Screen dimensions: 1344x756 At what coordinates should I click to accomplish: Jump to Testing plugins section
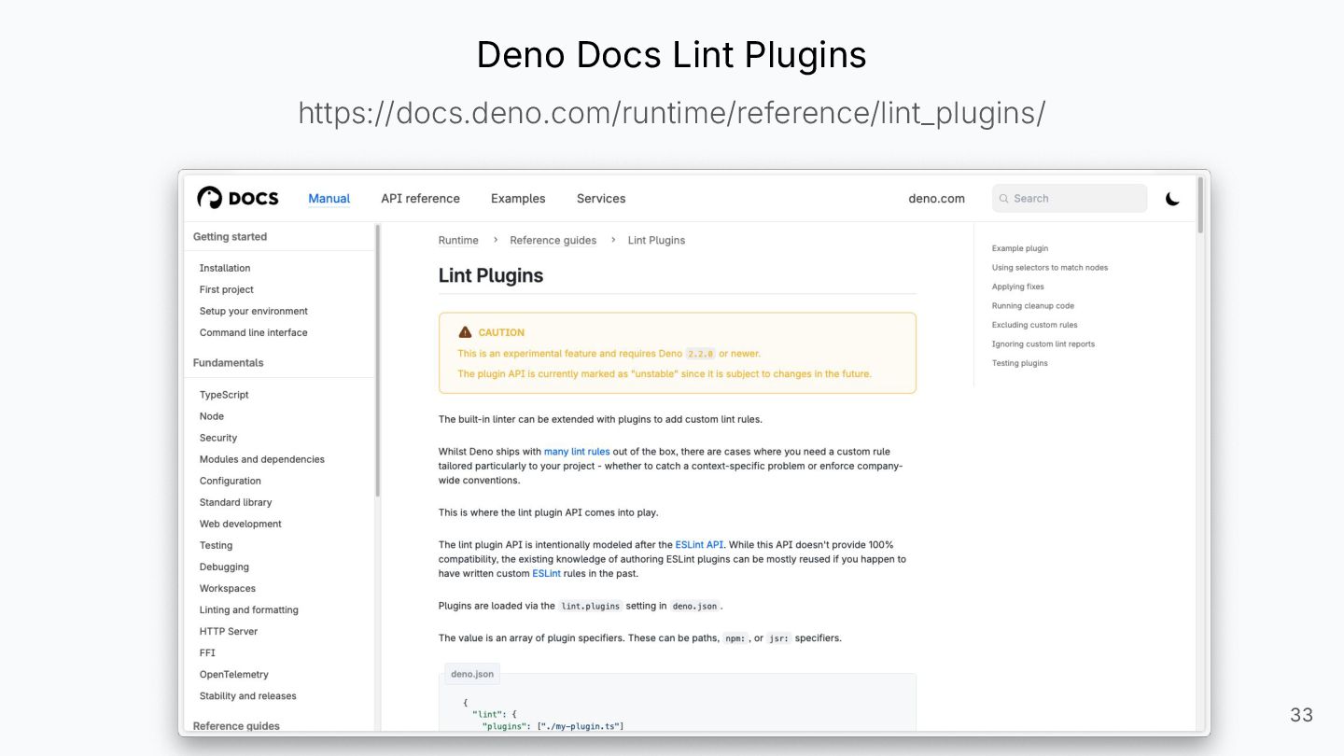tap(1020, 363)
